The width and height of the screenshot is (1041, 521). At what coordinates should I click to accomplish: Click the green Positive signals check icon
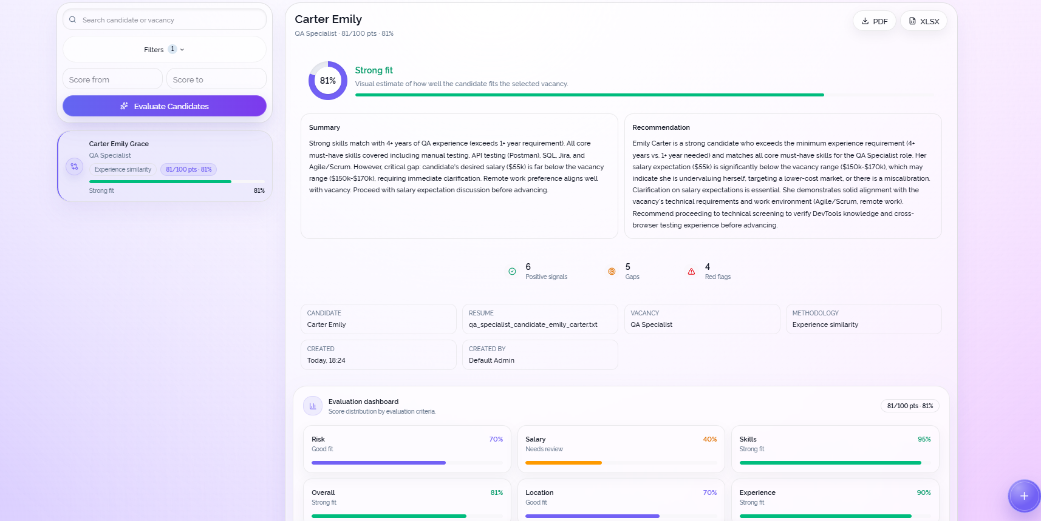tap(512, 272)
